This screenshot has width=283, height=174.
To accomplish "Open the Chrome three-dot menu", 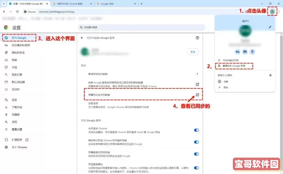I will click(279, 11).
